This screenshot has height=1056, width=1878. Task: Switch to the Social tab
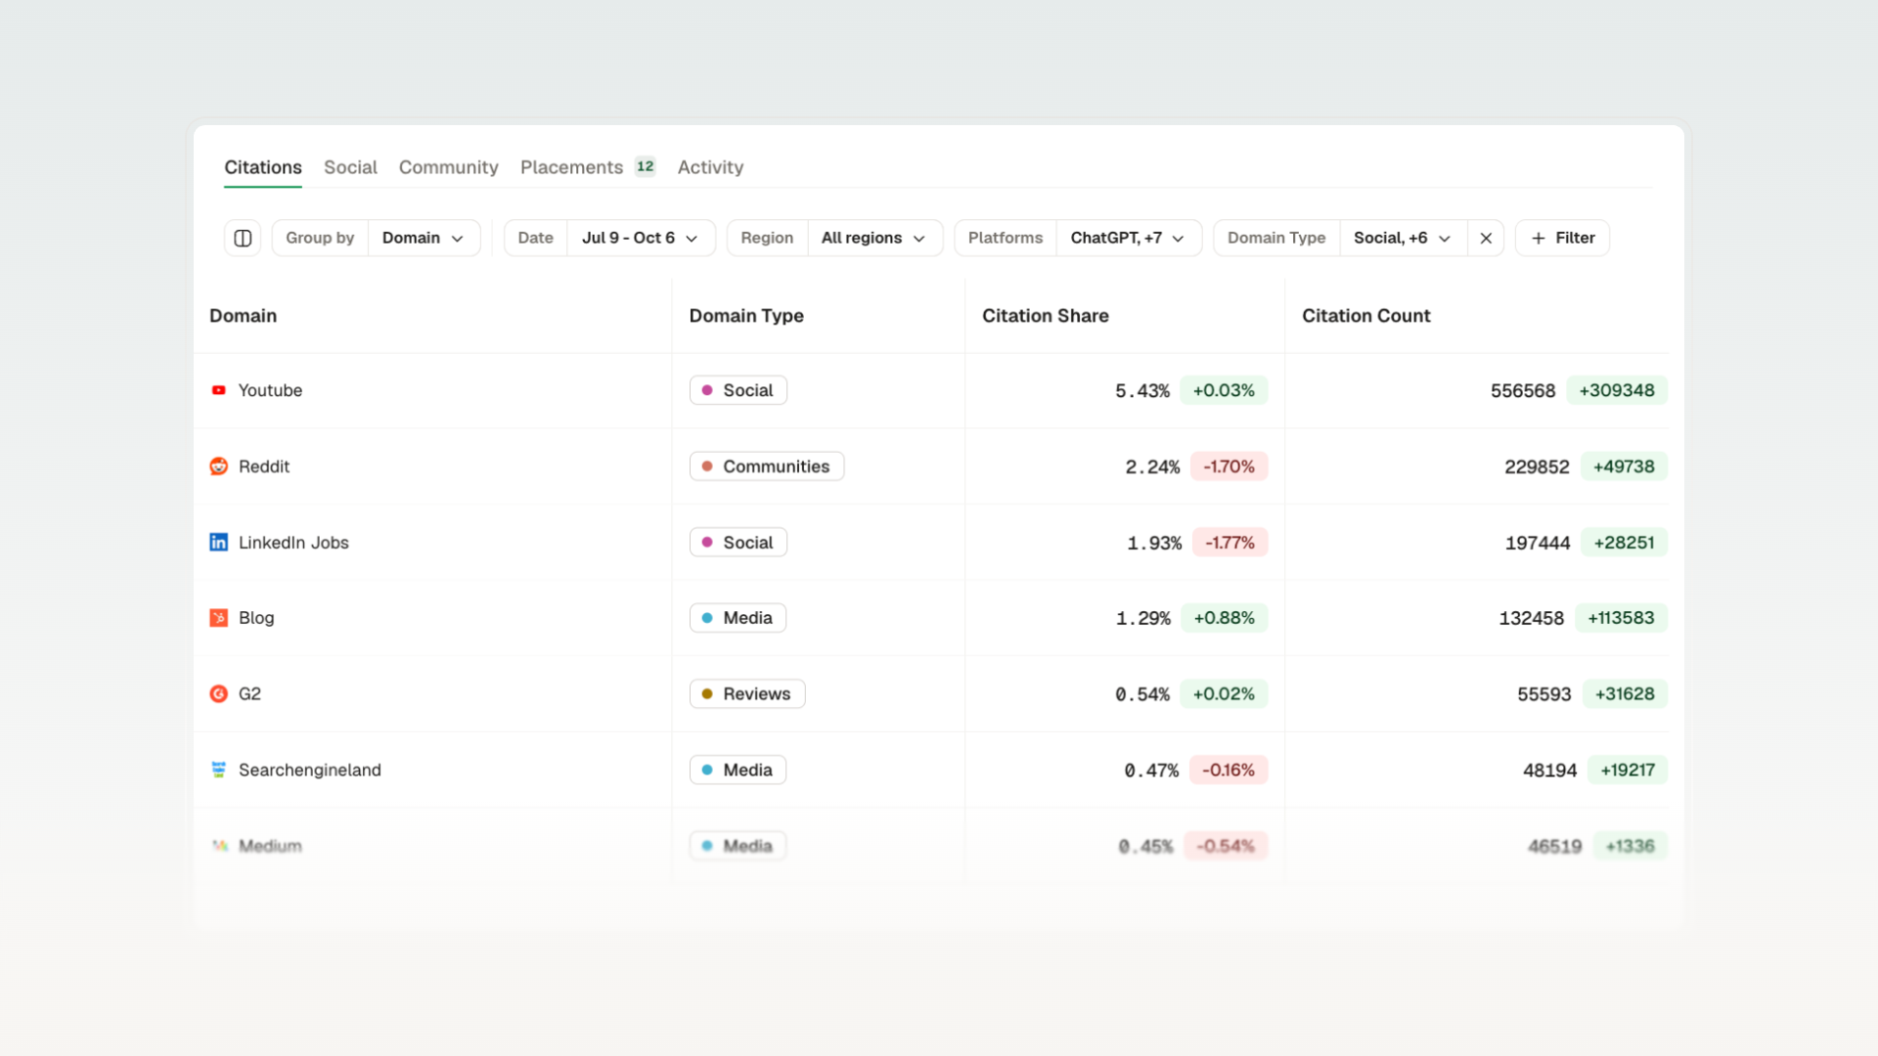(x=350, y=167)
